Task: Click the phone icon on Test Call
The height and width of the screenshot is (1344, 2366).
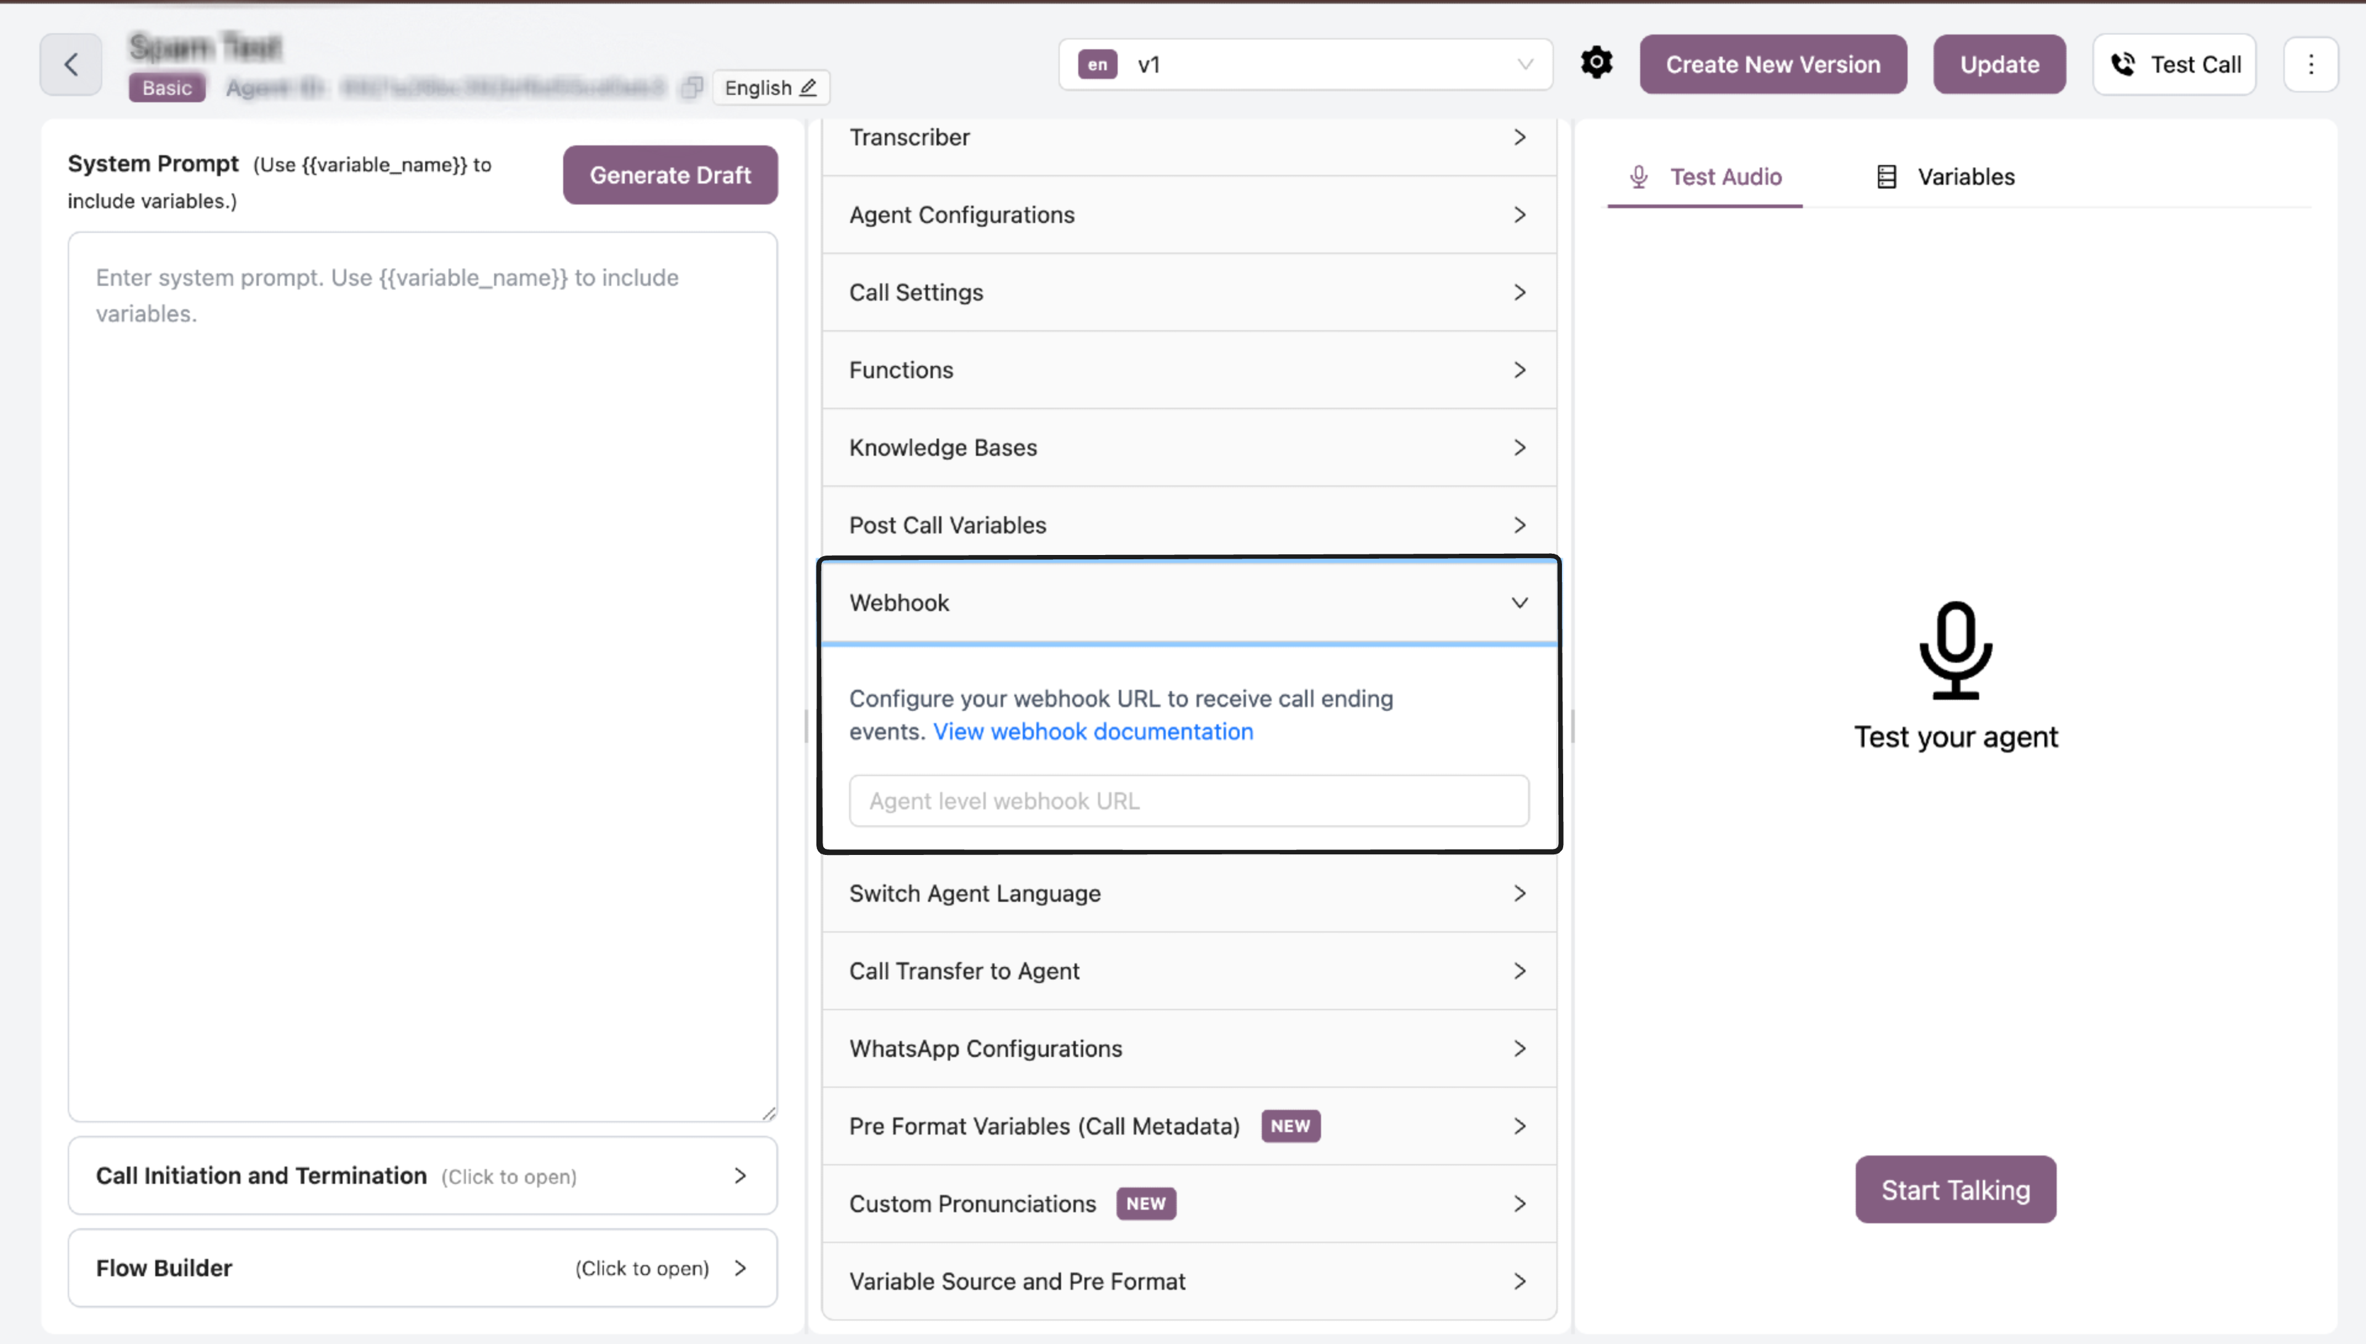Action: coord(2124,63)
